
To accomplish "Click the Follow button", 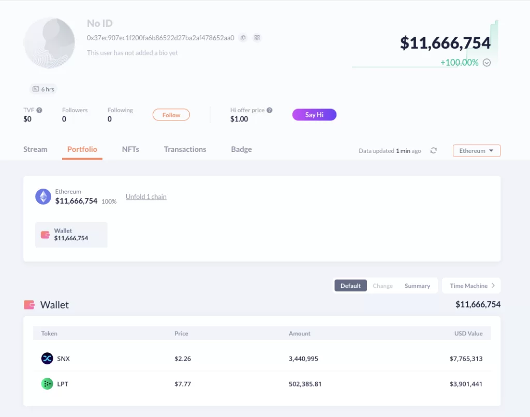I will pos(171,115).
